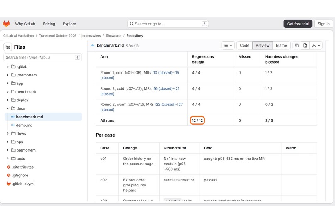The height and width of the screenshot is (223, 335).
Task: Open the Pricing page
Action: click(49, 24)
